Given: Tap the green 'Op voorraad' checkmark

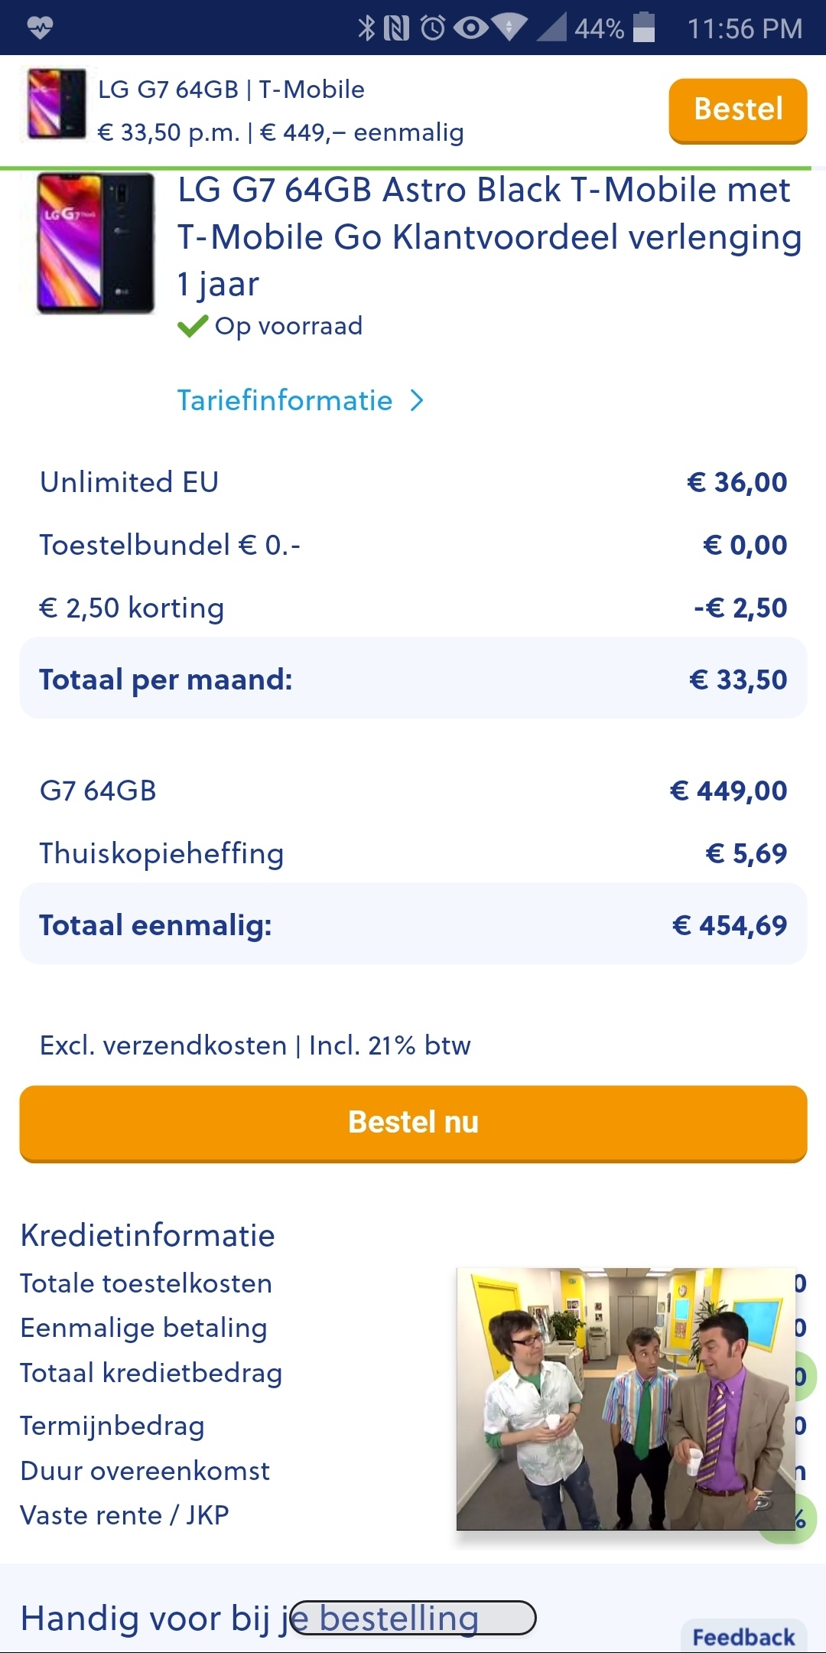Looking at the screenshot, I should click(192, 327).
